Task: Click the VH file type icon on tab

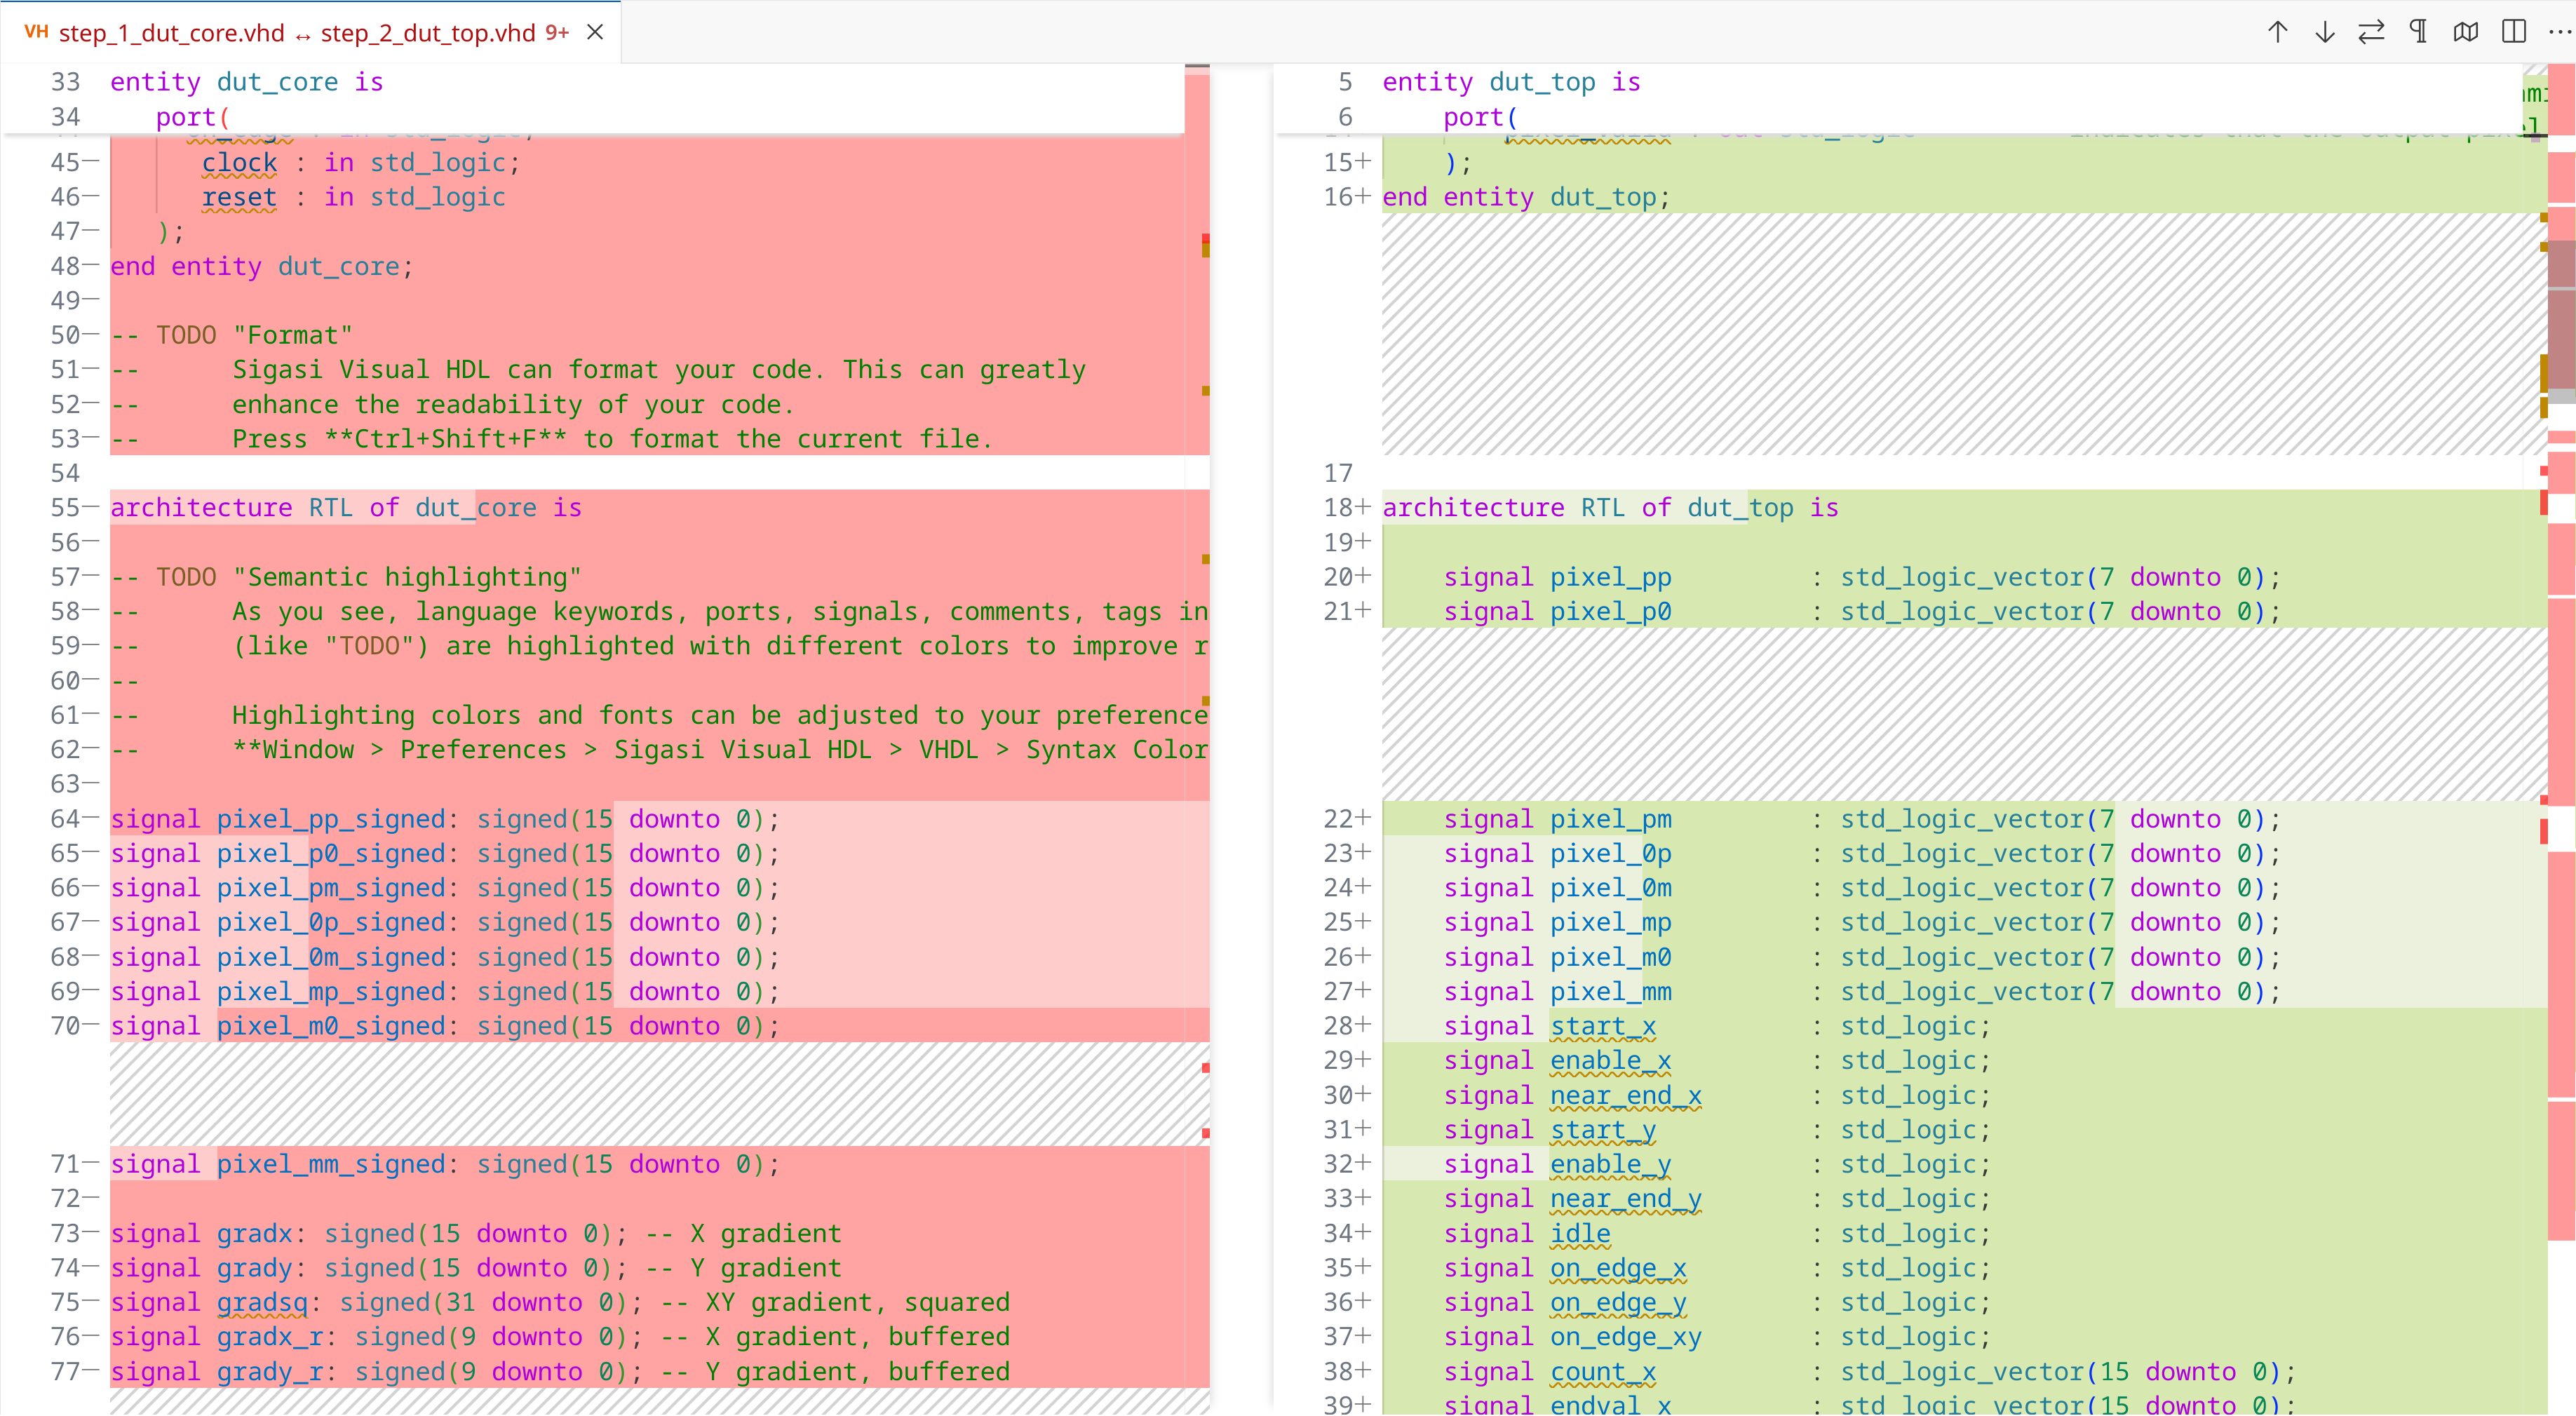Action: click(x=36, y=32)
